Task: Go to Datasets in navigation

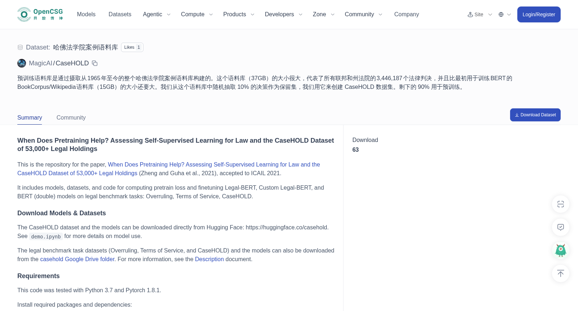Action: pos(120,14)
